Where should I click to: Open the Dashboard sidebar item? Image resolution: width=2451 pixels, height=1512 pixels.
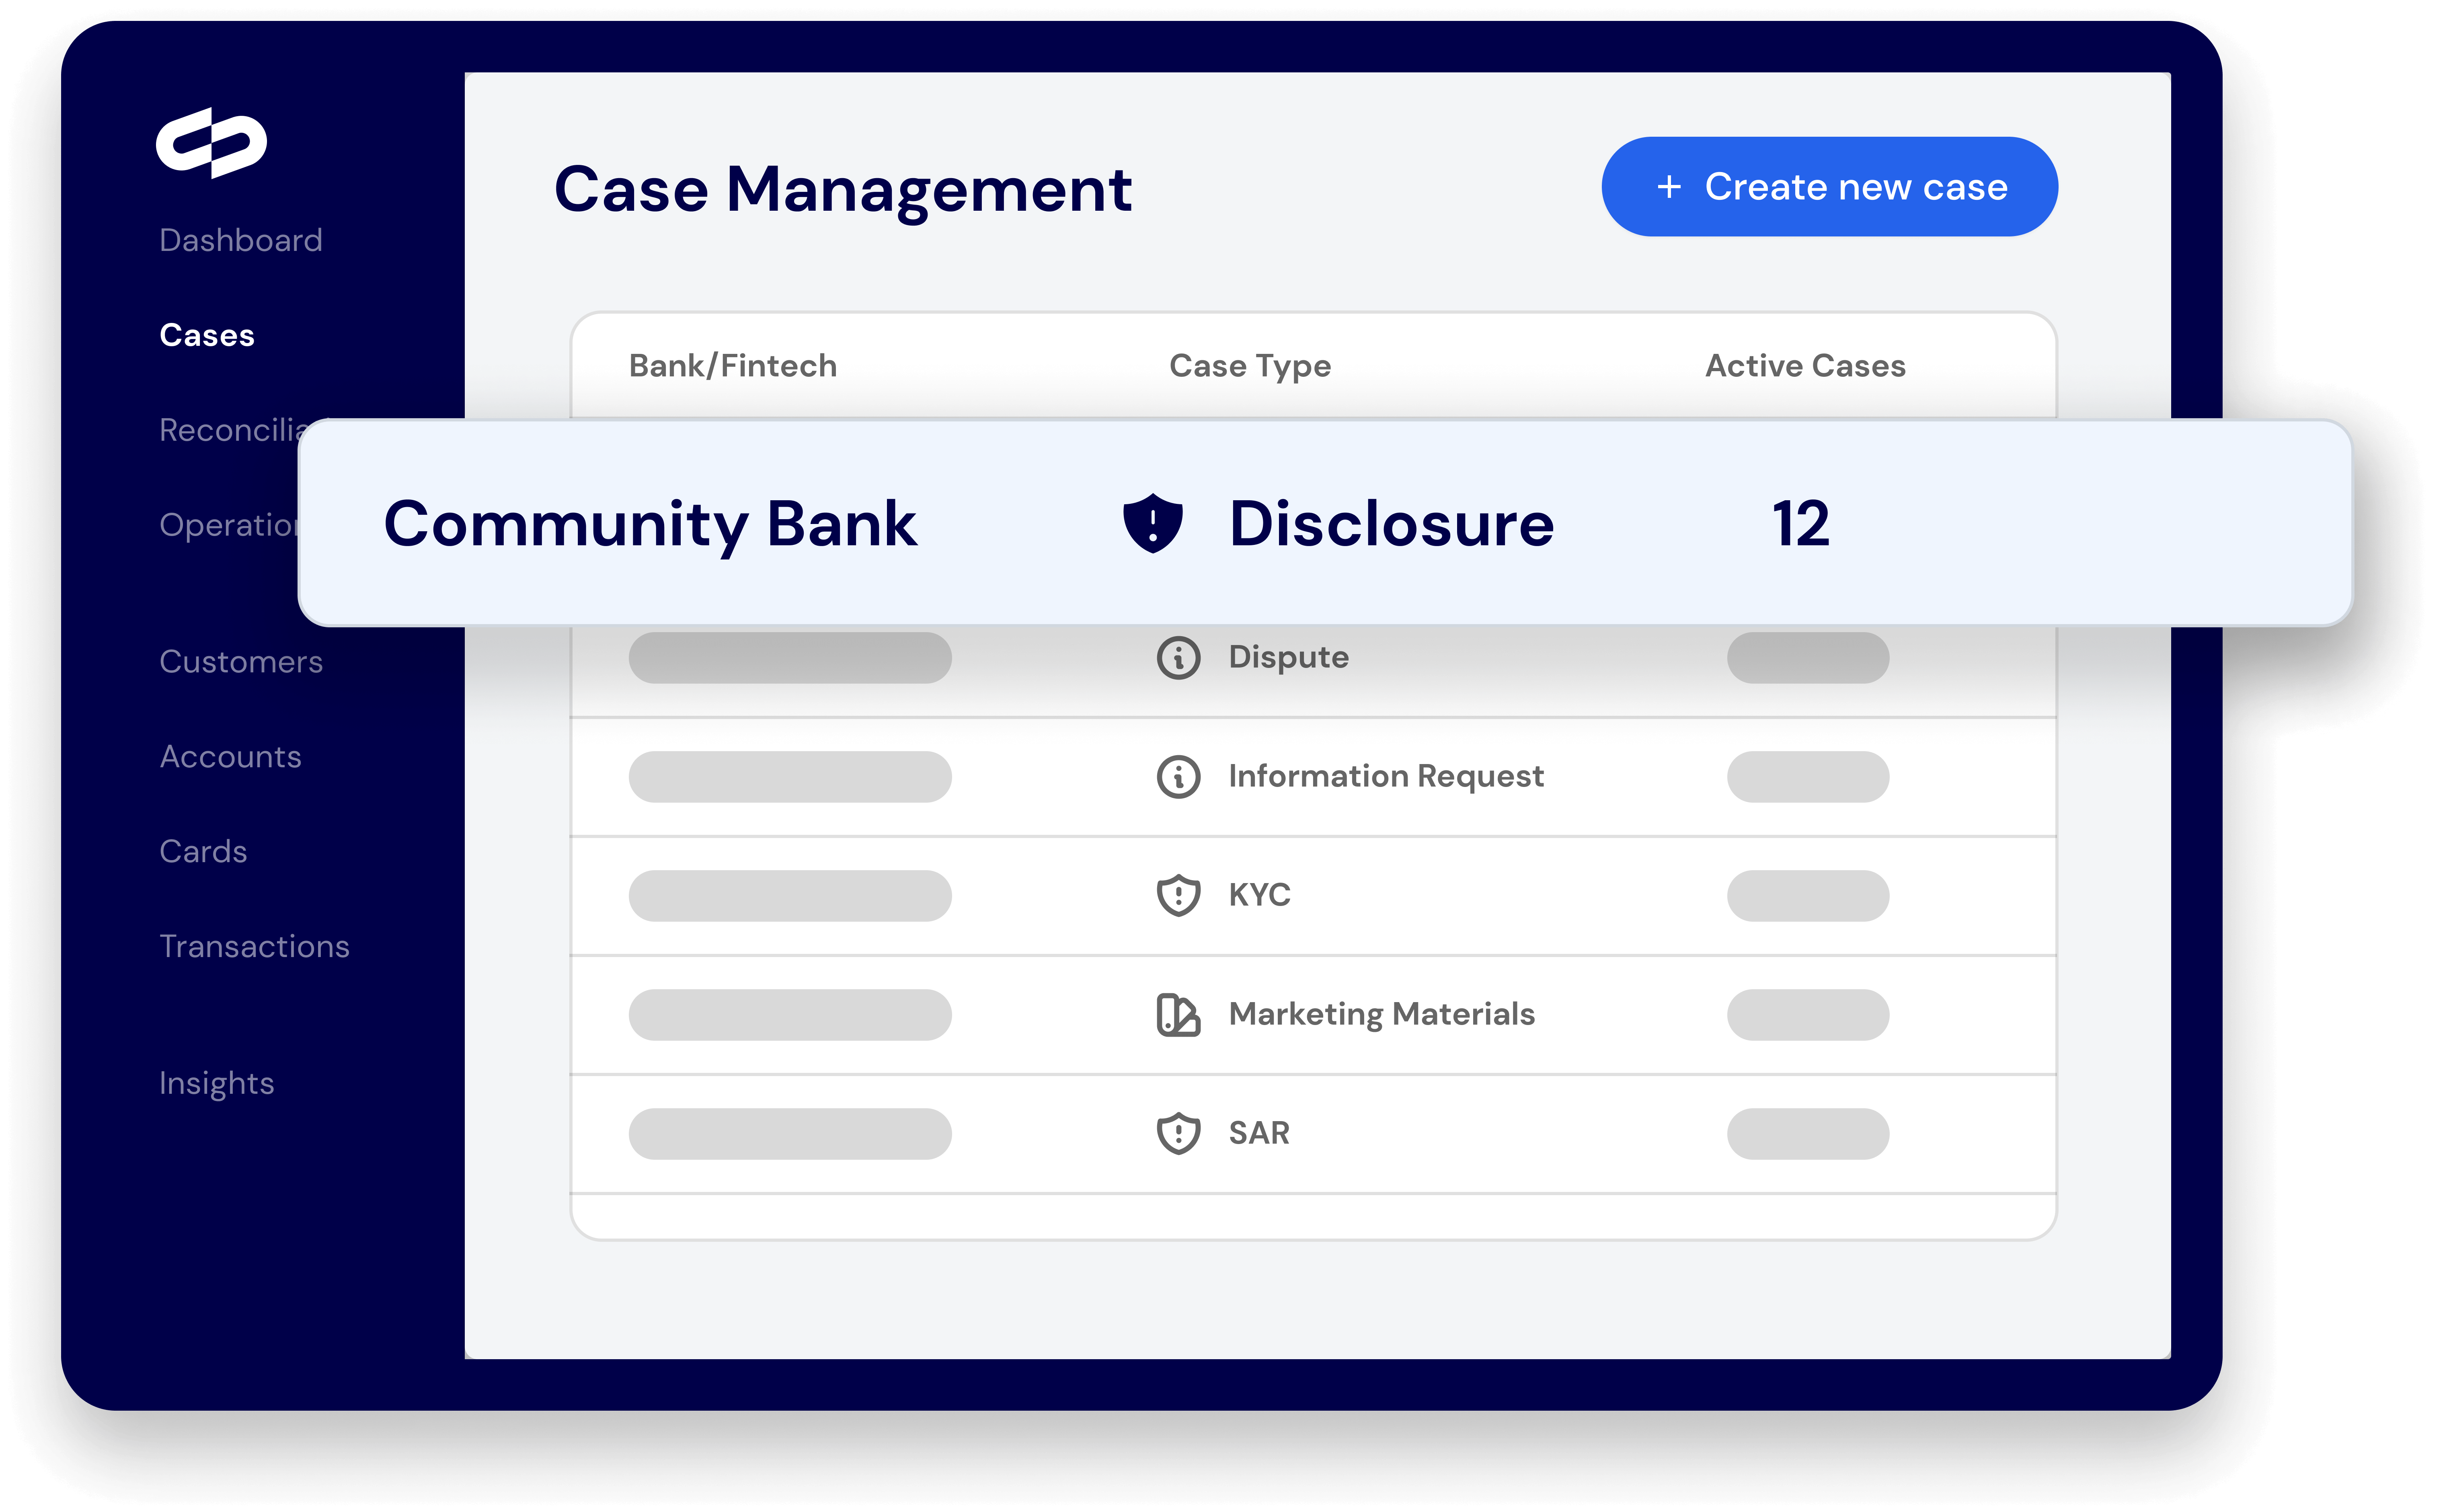[241, 240]
